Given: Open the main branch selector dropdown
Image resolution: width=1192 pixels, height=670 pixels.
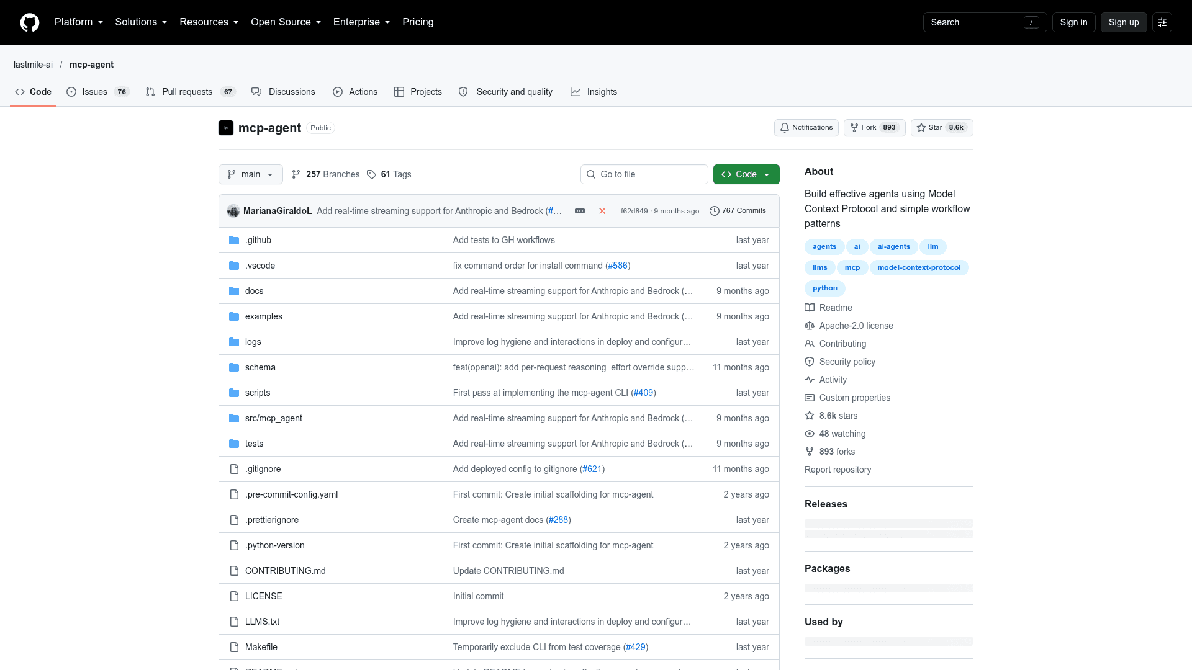Looking at the screenshot, I should (x=251, y=174).
